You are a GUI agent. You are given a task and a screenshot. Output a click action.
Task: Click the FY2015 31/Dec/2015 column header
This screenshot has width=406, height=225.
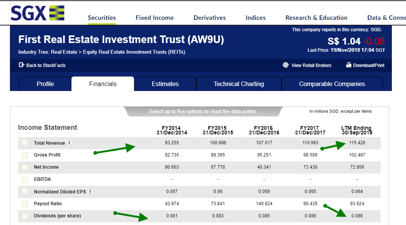point(218,130)
